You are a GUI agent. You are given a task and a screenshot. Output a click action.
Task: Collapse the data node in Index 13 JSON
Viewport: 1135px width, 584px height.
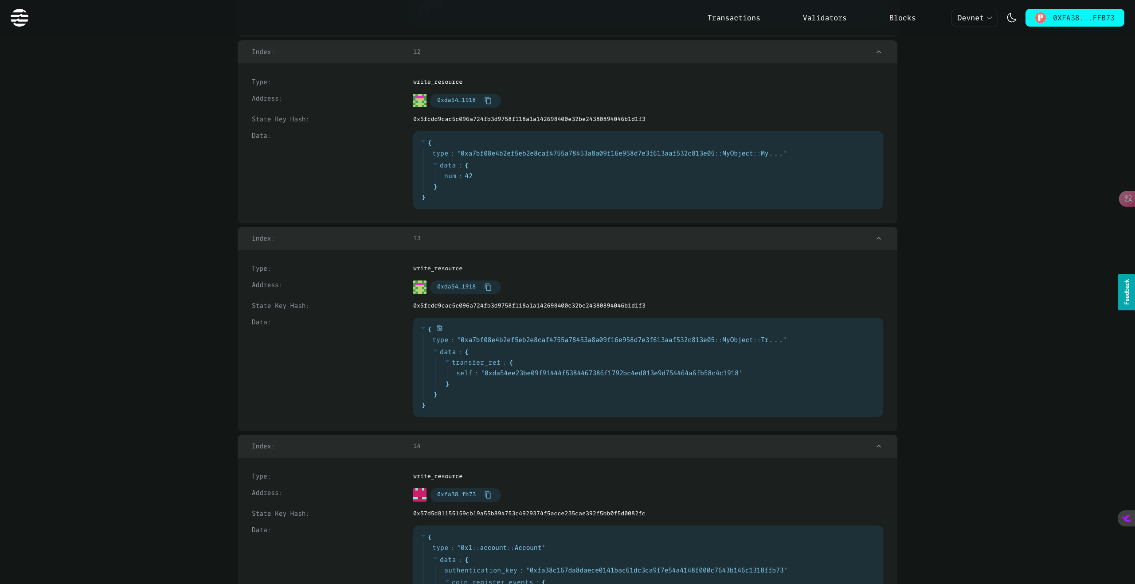pos(435,351)
